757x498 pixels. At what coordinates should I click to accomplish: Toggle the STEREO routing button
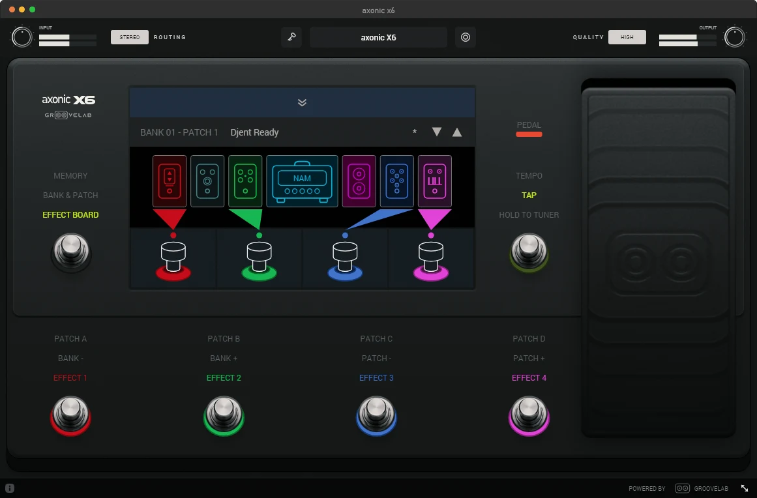click(x=129, y=37)
